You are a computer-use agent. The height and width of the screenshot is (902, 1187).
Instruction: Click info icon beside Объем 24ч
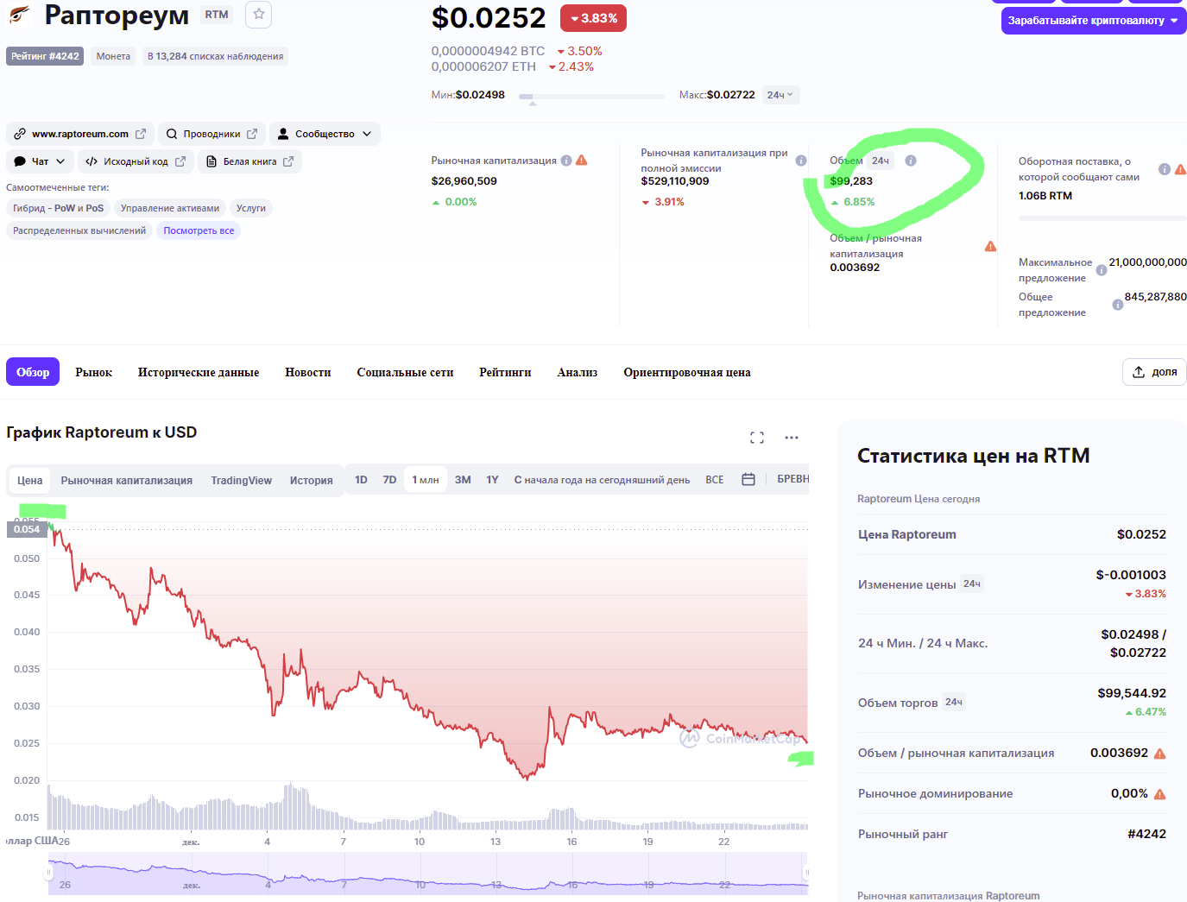point(911,161)
